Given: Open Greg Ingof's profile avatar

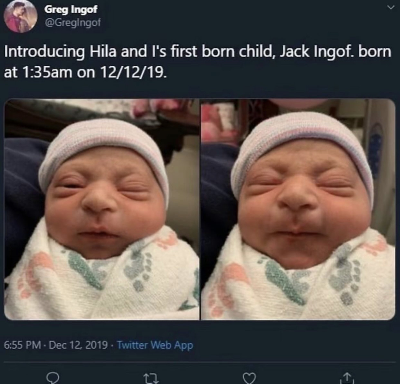Looking at the screenshot, I should coord(20,16).
